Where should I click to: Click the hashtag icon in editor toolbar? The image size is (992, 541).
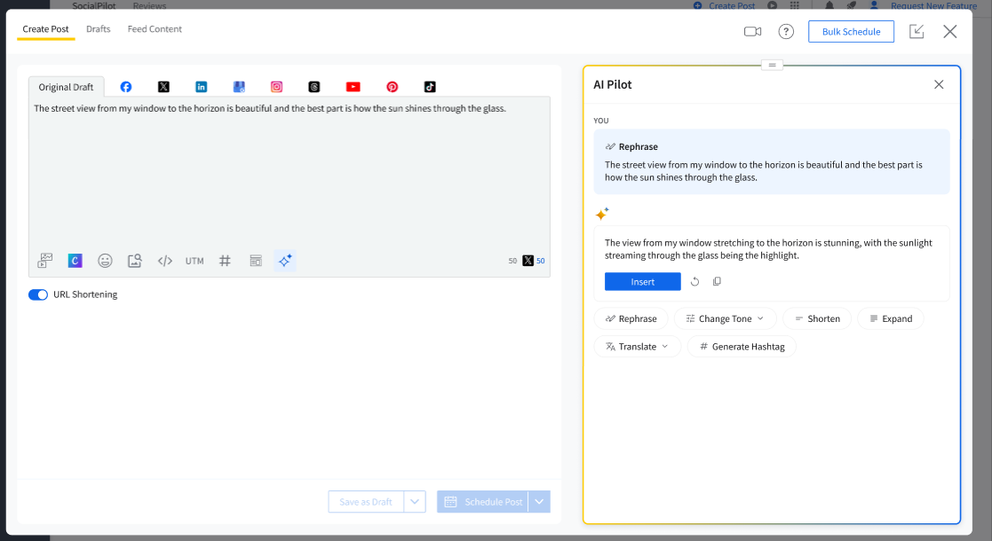pyautogui.click(x=225, y=261)
